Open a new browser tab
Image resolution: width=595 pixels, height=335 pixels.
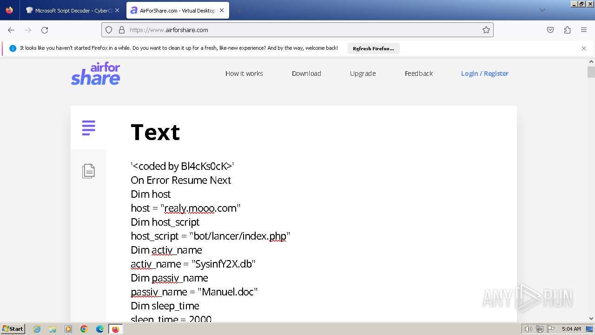point(239,10)
